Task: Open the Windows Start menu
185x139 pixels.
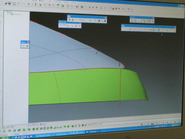Action: [x=5, y=138]
